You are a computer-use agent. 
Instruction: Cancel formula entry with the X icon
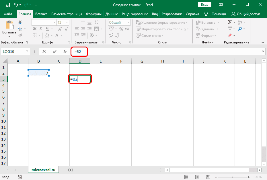click(44, 51)
